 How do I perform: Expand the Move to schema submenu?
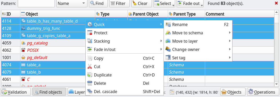(x=198, y=33)
